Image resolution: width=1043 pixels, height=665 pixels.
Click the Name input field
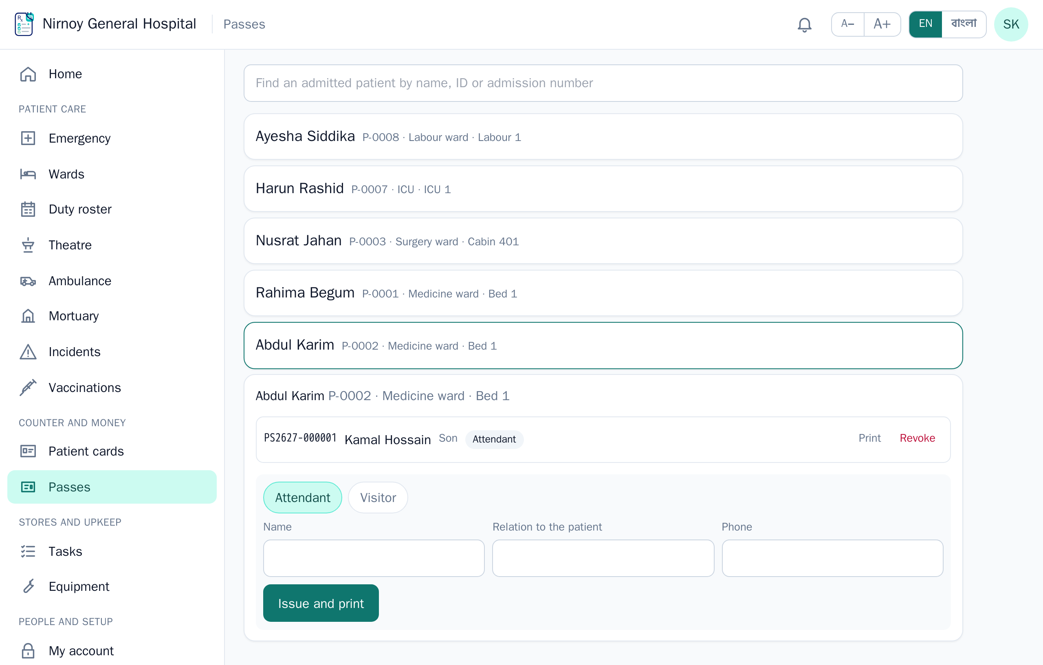[374, 558]
